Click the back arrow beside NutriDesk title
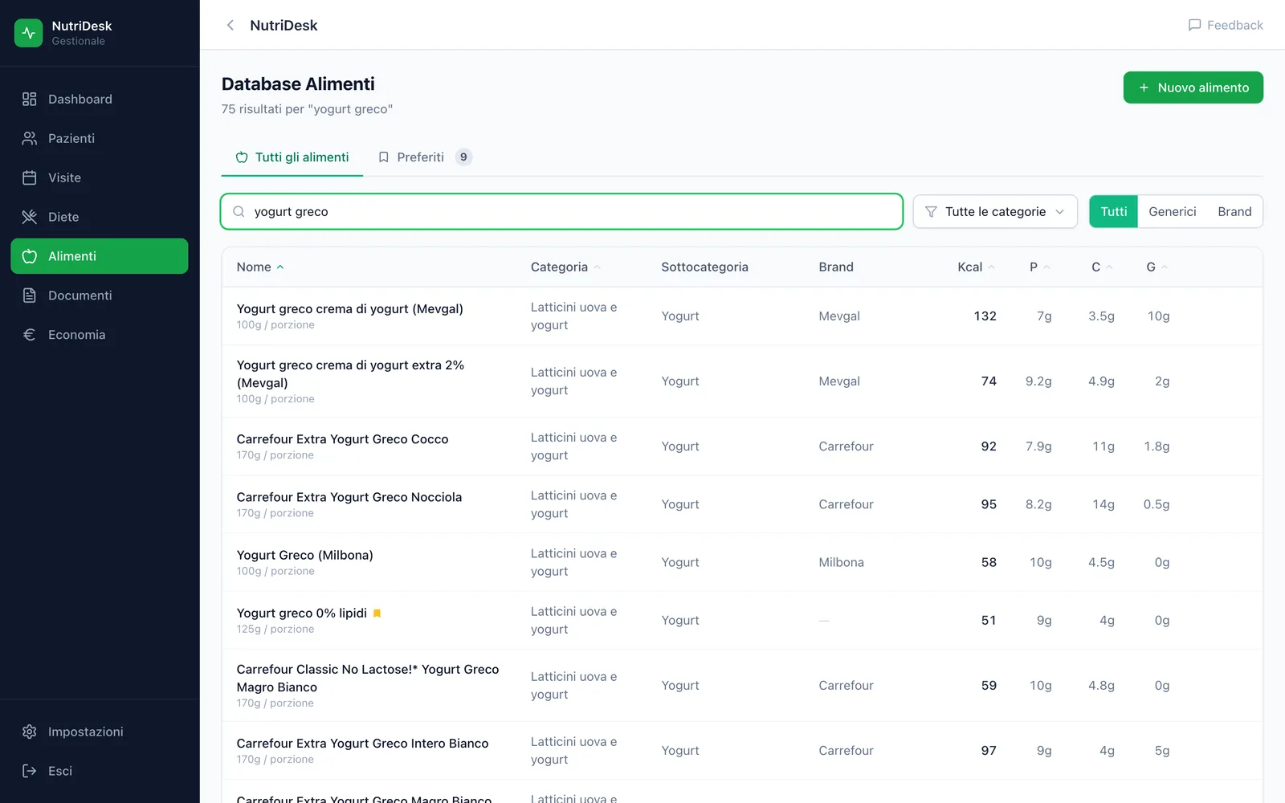This screenshot has height=803, width=1285. (x=230, y=25)
